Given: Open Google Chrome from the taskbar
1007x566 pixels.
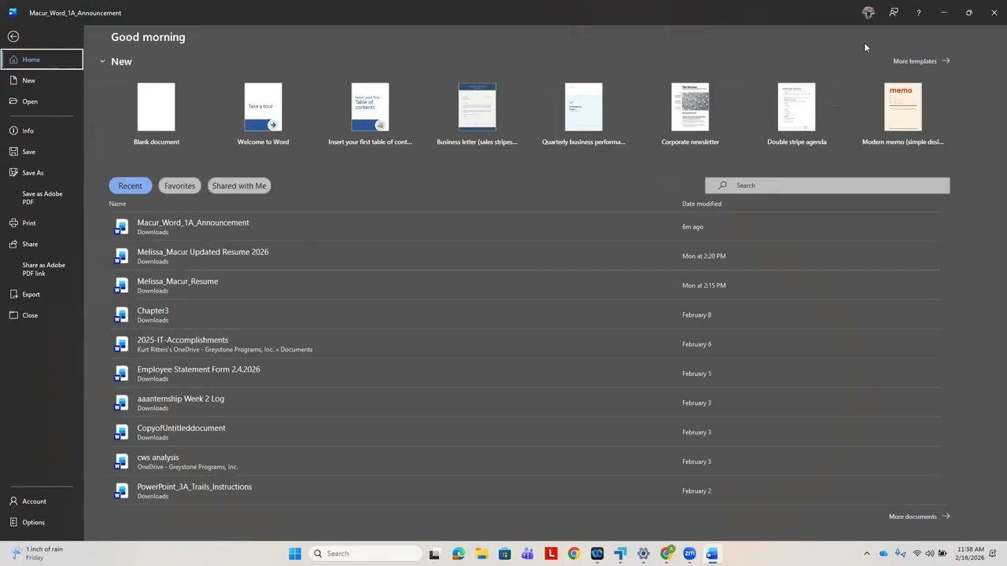Looking at the screenshot, I should 574,553.
